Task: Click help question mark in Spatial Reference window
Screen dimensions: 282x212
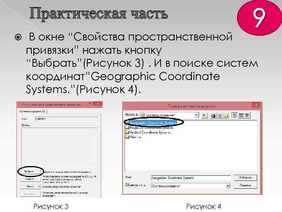Action: [90, 104]
